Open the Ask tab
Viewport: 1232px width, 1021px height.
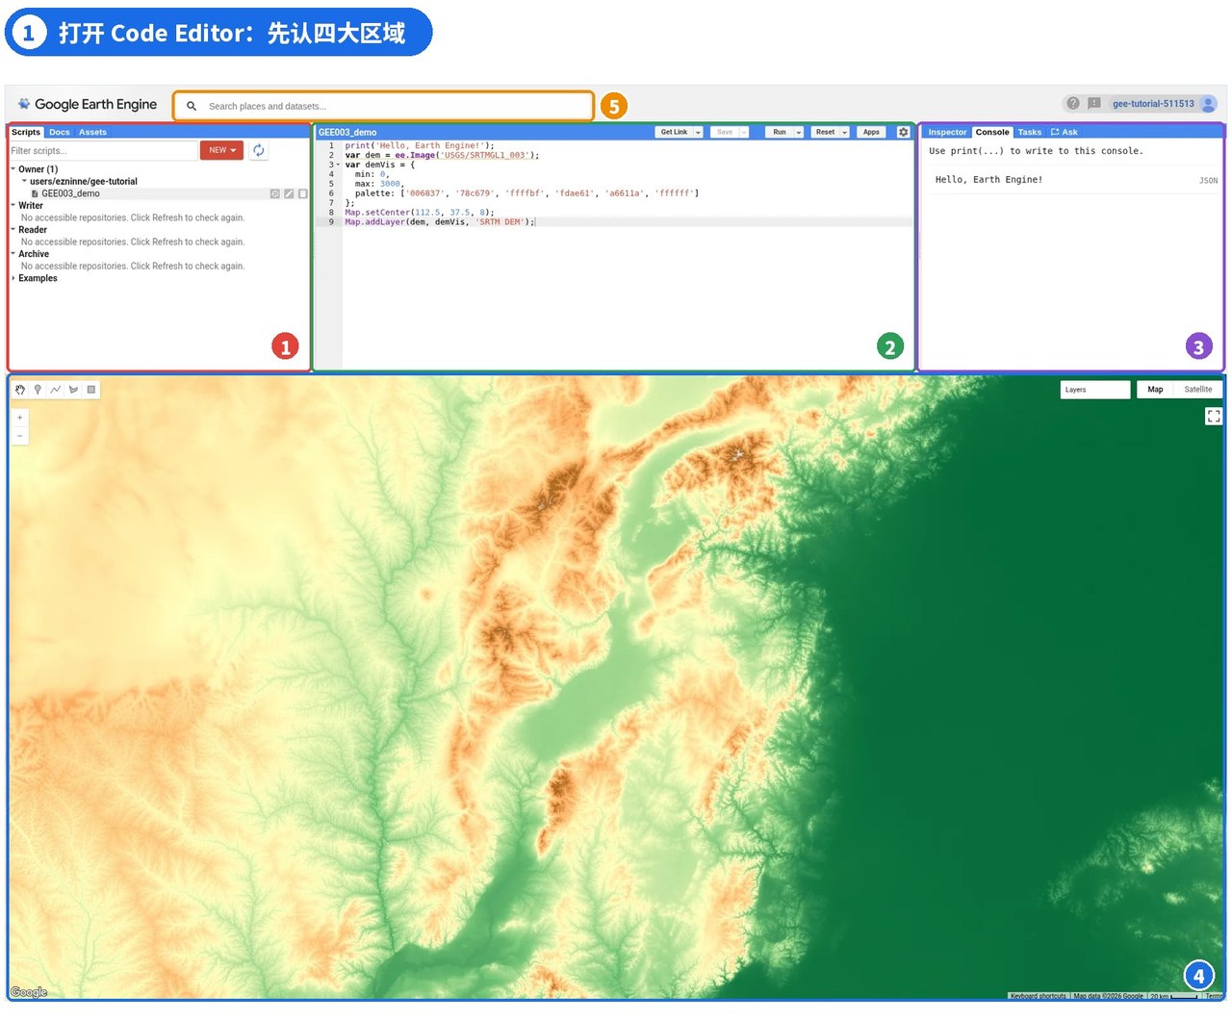click(x=1065, y=132)
